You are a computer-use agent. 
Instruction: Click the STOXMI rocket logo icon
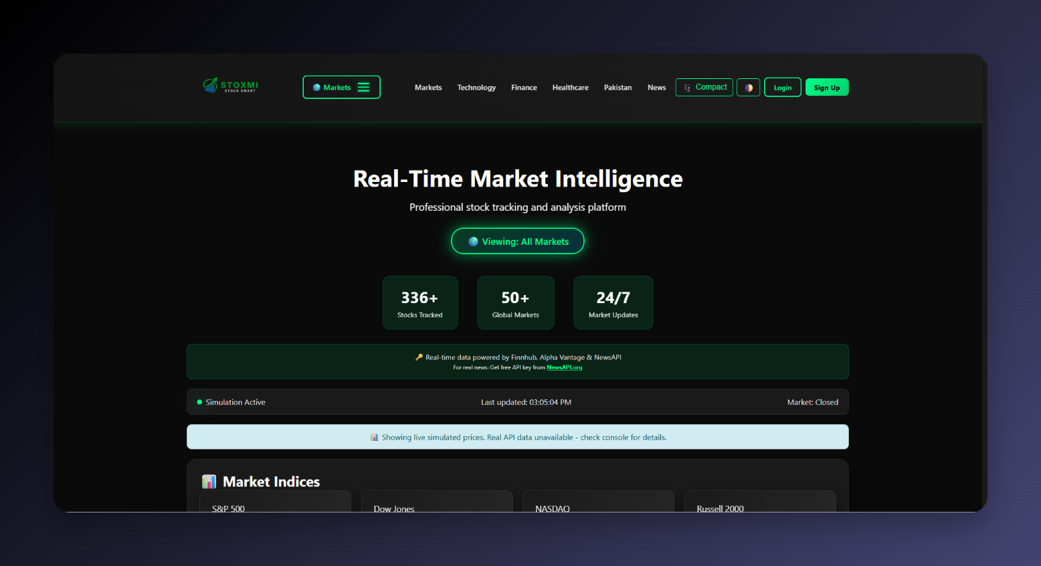210,85
